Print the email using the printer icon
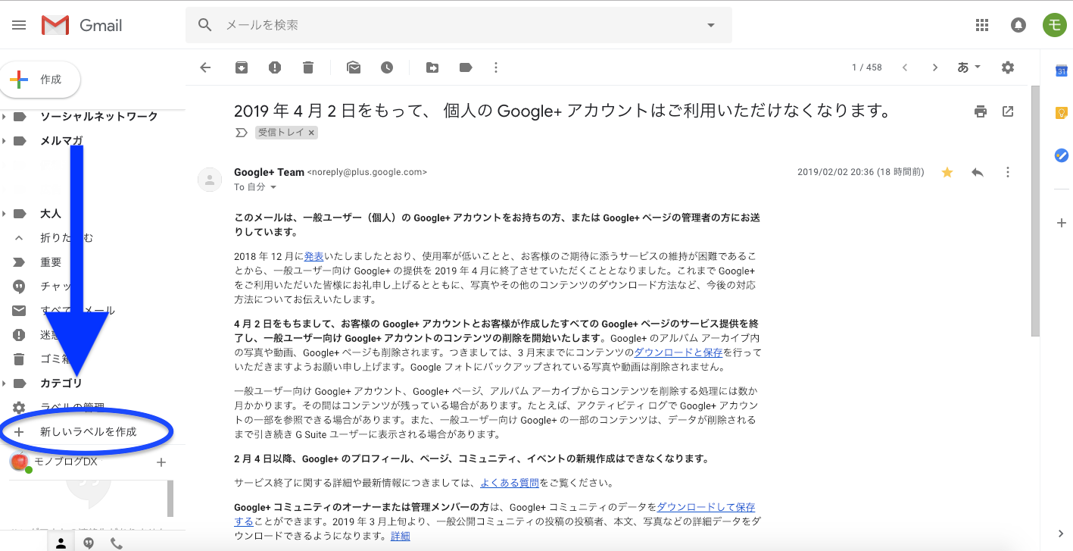This screenshot has width=1073, height=551. [x=981, y=111]
